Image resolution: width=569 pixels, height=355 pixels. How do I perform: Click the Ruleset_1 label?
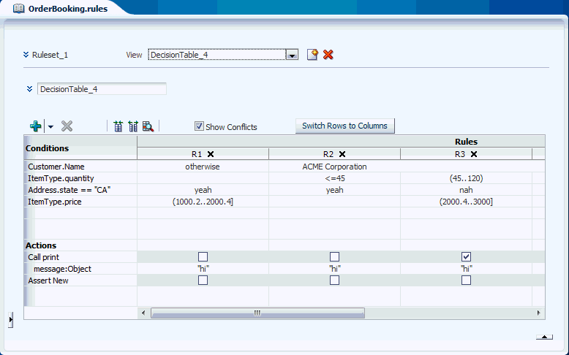[x=50, y=55]
